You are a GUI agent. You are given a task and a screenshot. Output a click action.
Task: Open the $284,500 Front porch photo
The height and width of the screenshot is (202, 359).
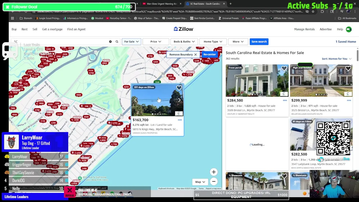pyautogui.click(x=257, y=81)
